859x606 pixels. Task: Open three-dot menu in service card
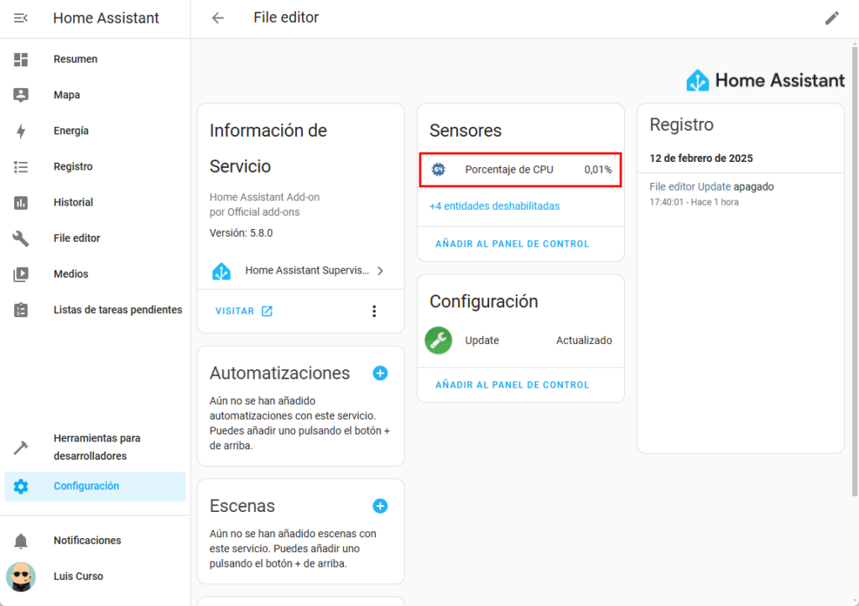pos(374,311)
